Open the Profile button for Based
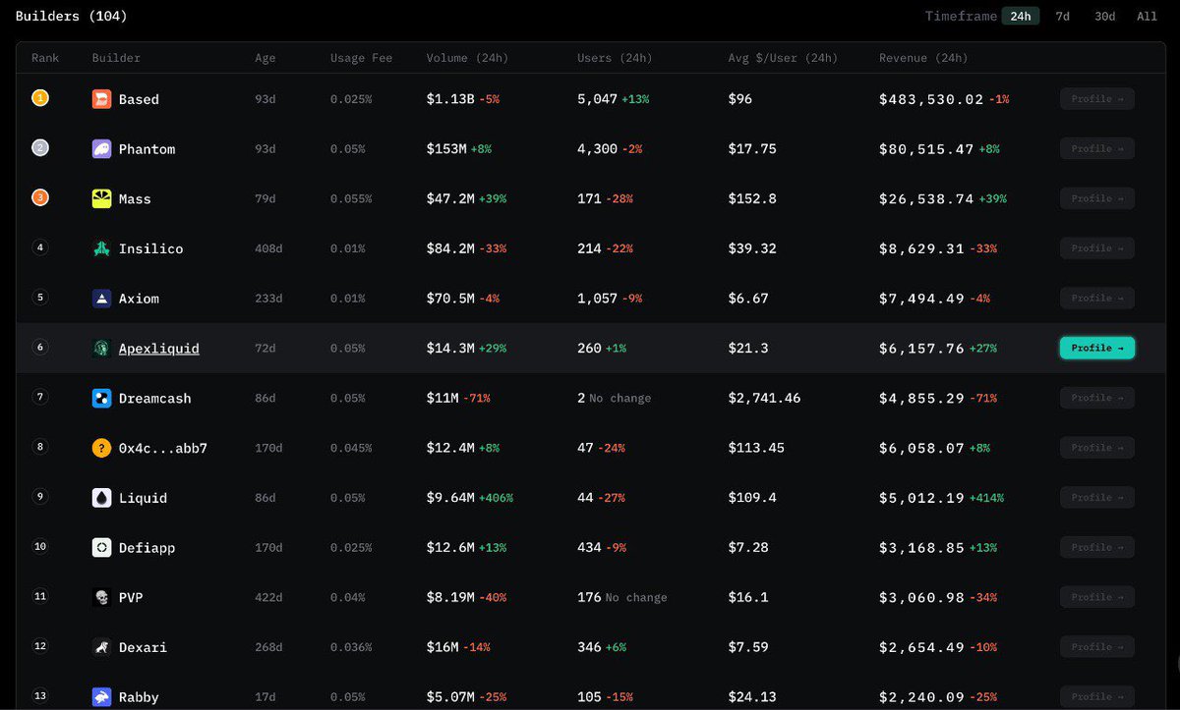Viewport: 1180px width, 710px height. (1097, 99)
